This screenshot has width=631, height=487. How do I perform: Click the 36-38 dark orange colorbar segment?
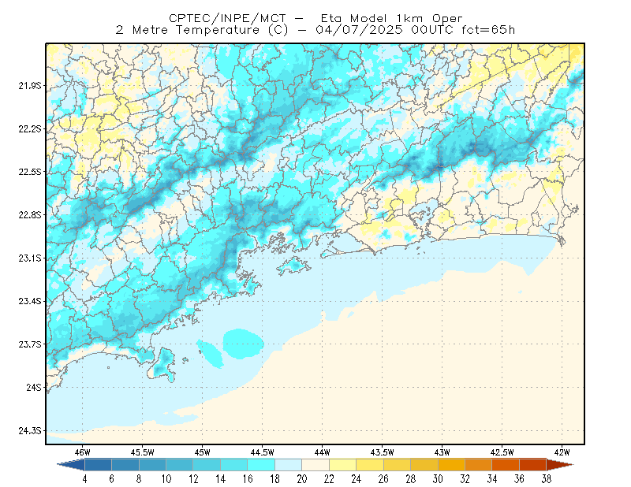click(x=532, y=464)
